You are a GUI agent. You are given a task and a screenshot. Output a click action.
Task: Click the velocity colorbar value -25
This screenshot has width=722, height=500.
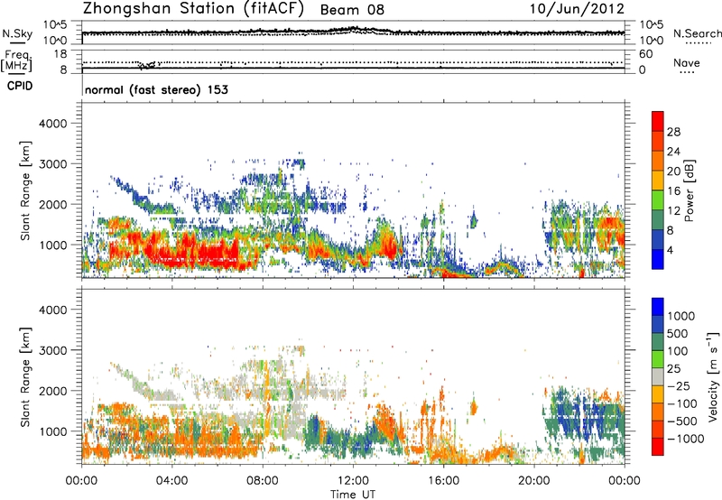pos(680,386)
